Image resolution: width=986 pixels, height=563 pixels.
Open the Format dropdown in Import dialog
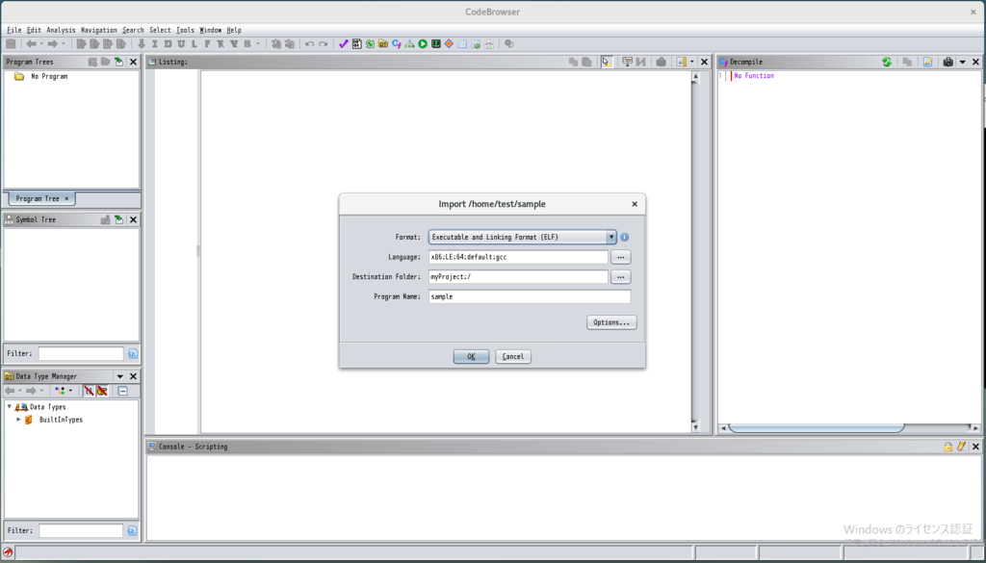[x=610, y=237]
